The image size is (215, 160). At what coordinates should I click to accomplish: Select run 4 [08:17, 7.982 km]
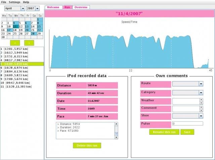tap(22, 60)
